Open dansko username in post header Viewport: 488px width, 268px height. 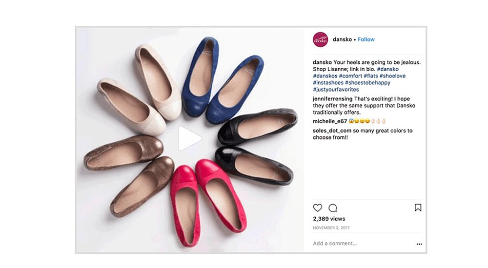(x=343, y=39)
